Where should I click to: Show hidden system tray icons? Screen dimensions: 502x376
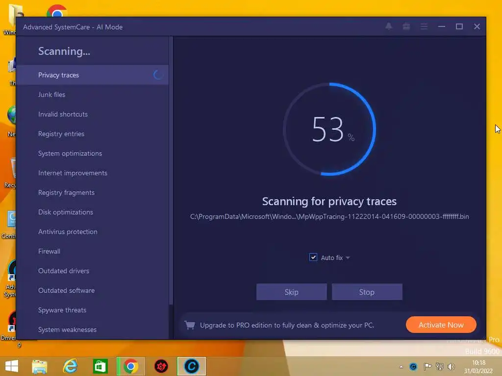tap(401, 367)
